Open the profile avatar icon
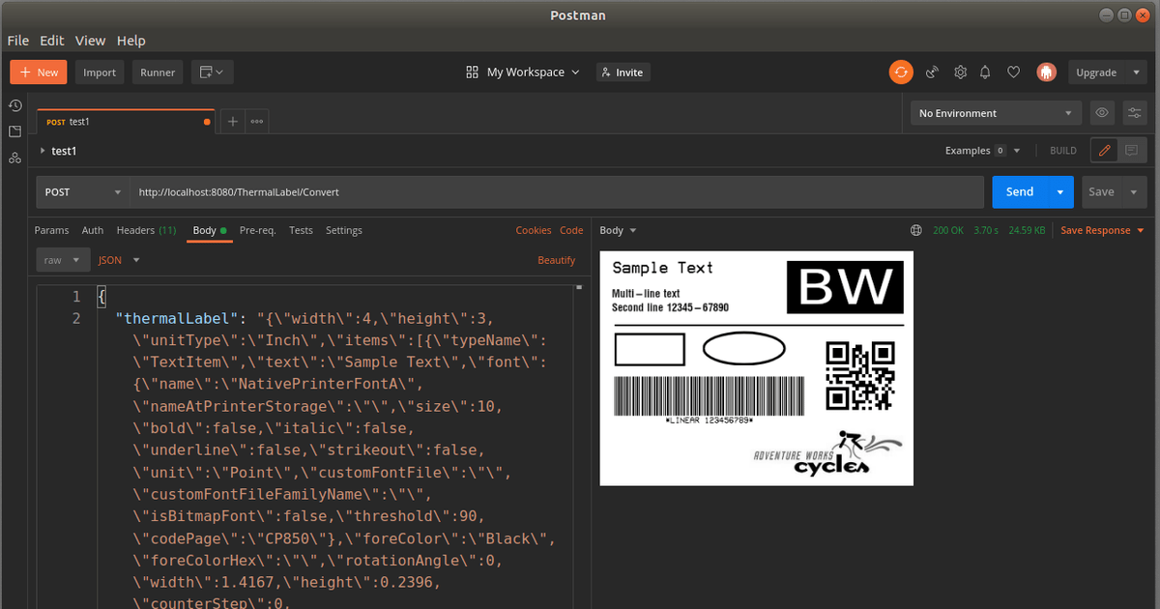The width and height of the screenshot is (1160, 609). 1046,72
